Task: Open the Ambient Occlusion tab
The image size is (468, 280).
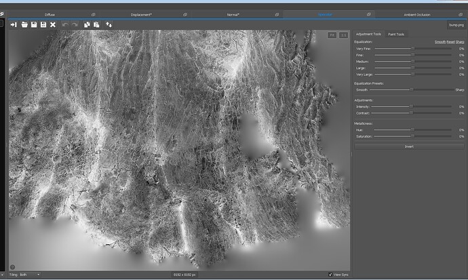Action: (x=417, y=15)
